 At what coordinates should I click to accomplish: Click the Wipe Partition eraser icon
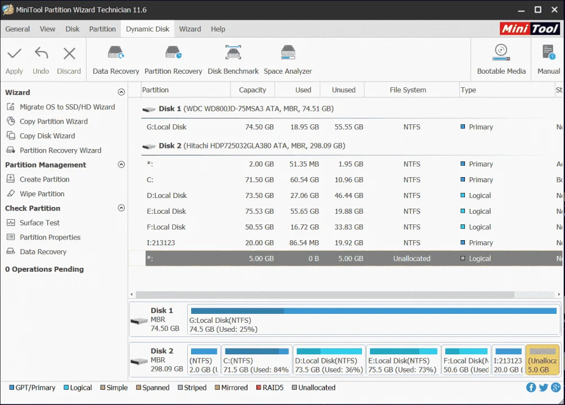tap(11, 193)
